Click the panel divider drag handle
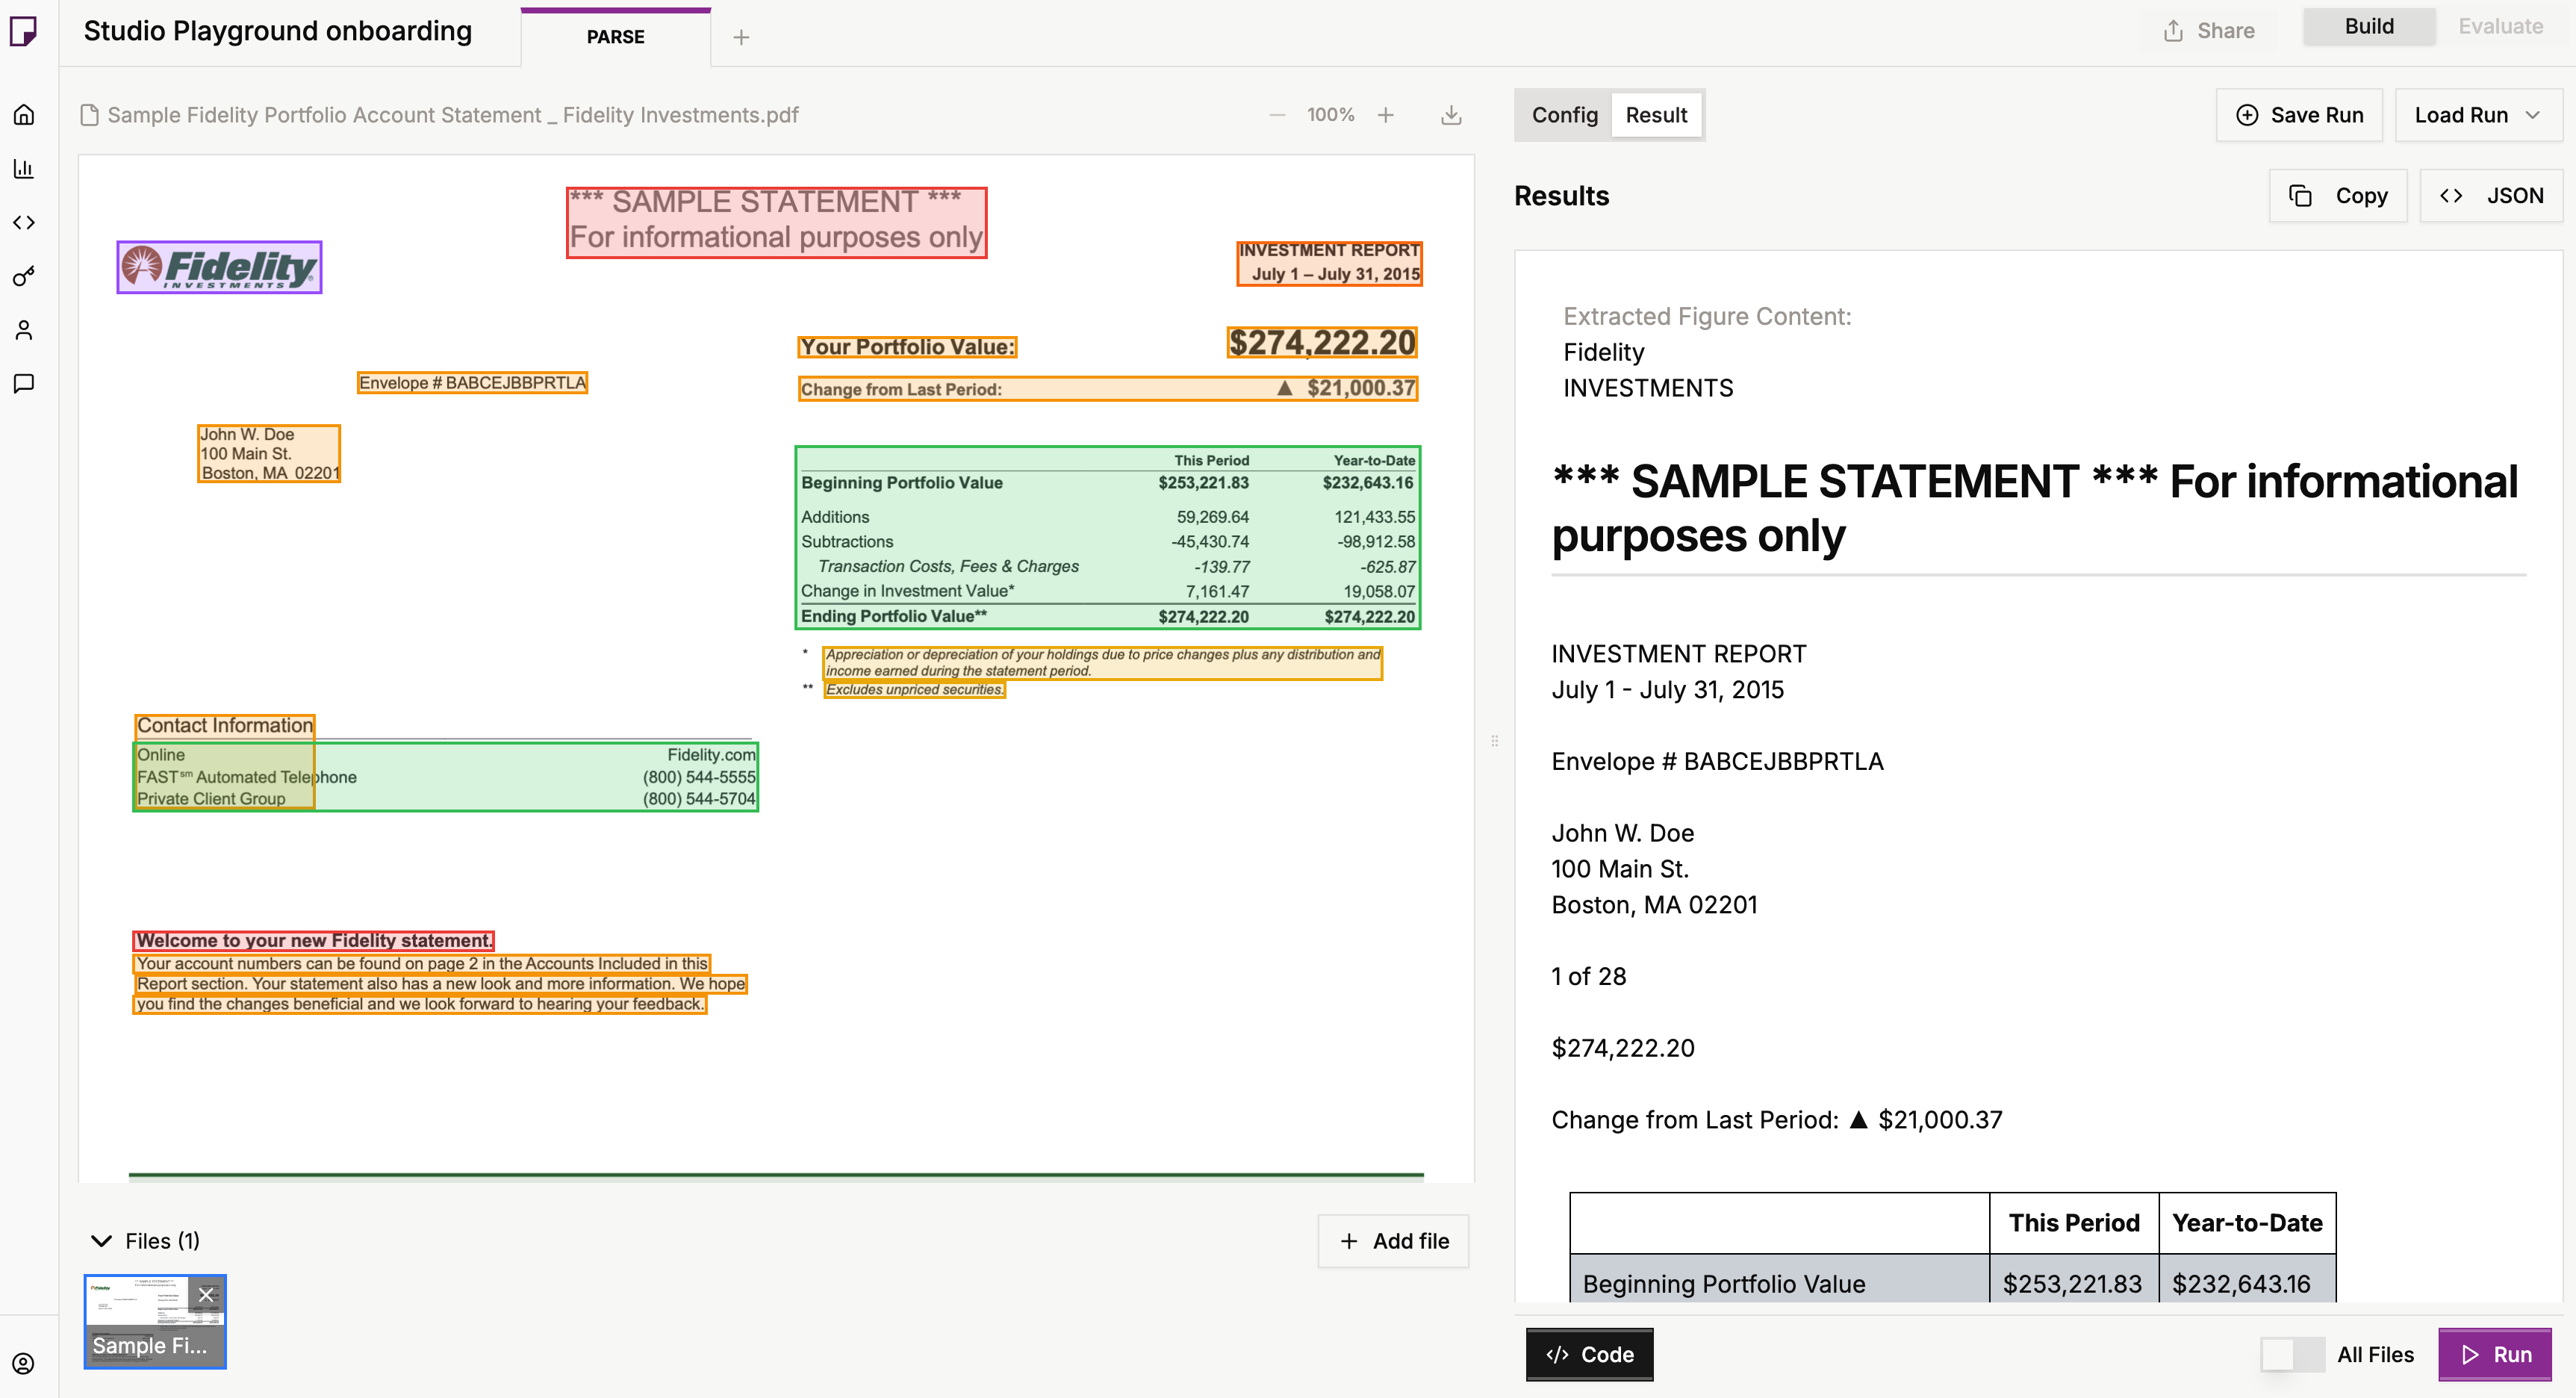 pyautogui.click(x=1494, y=741)
